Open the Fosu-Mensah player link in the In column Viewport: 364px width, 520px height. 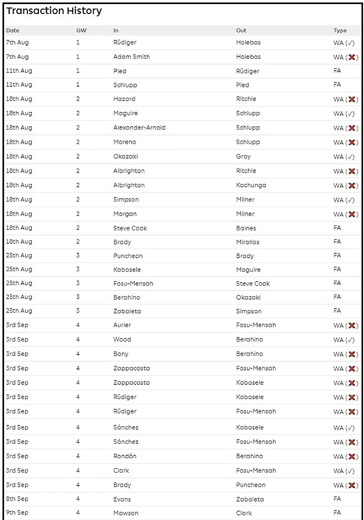coord(133,283)
